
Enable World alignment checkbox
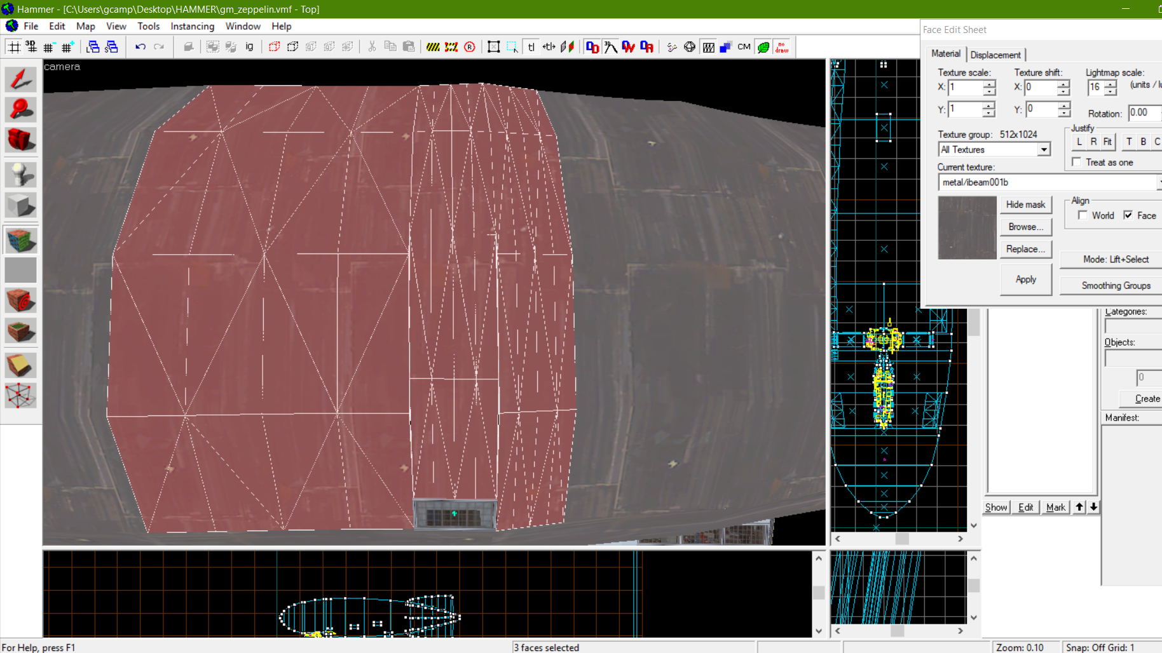click(x=1083, y=215)
